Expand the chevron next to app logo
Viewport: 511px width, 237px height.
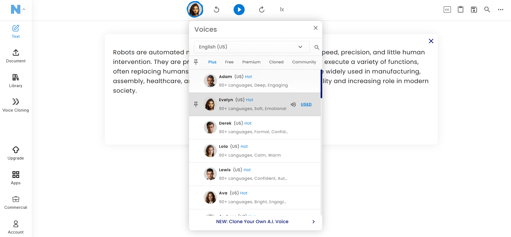pyautogui.click(x=24, y=9)
